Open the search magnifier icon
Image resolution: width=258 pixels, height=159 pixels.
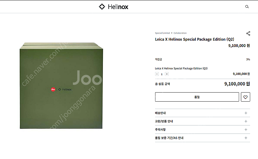coord(247,6)
